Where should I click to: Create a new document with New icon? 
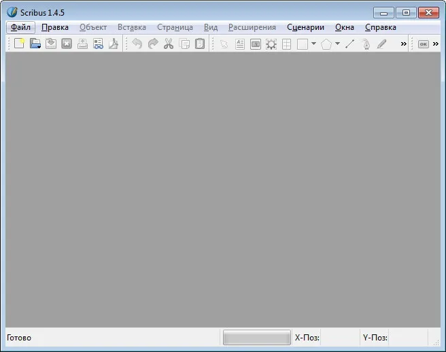coord(19,43)
